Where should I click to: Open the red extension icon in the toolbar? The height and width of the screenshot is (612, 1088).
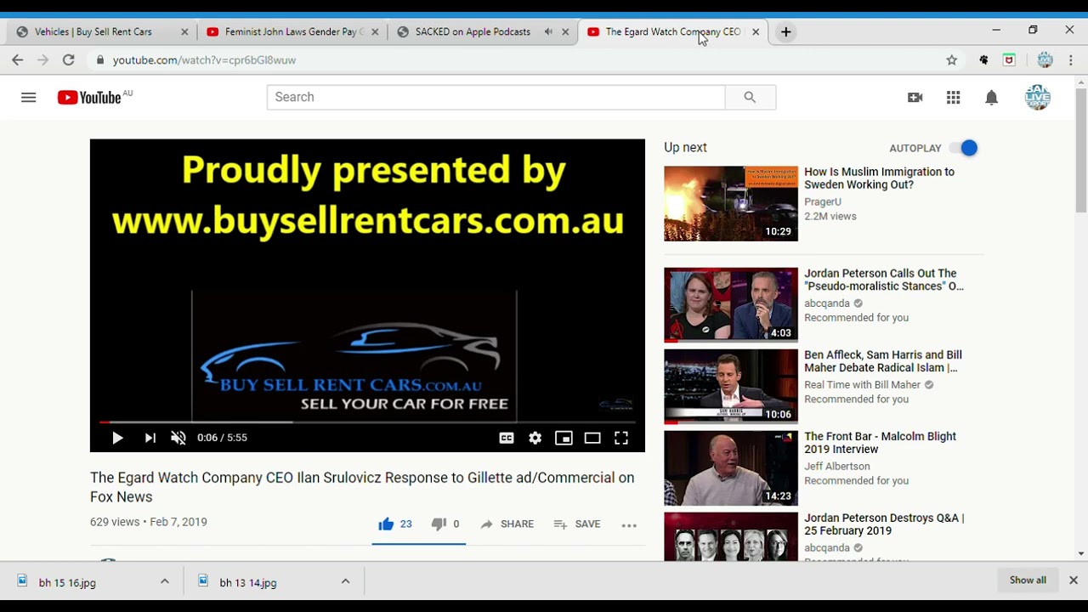click(1009, 60)
